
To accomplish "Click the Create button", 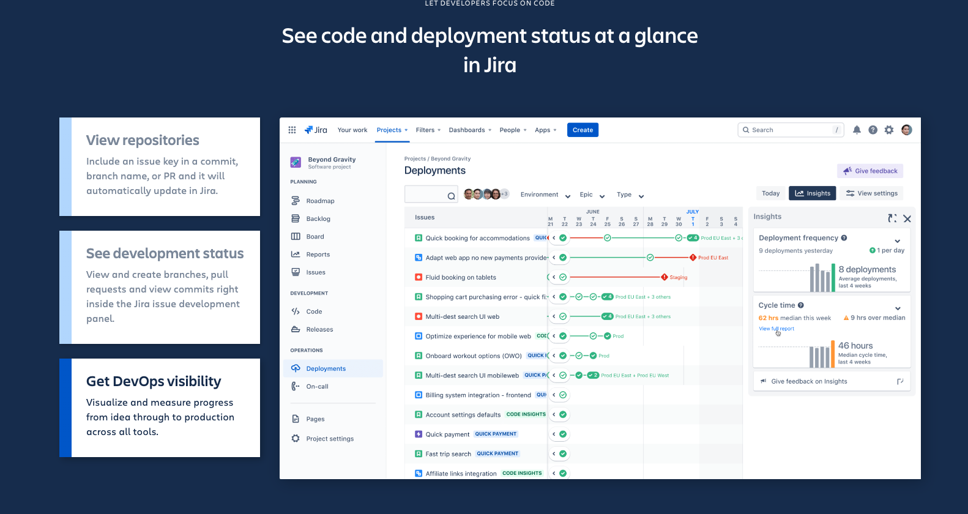I will tap(583, 130).
